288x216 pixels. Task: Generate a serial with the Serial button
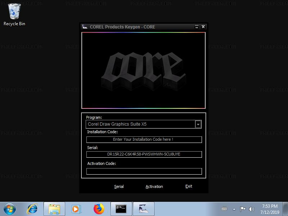(119, 186)
